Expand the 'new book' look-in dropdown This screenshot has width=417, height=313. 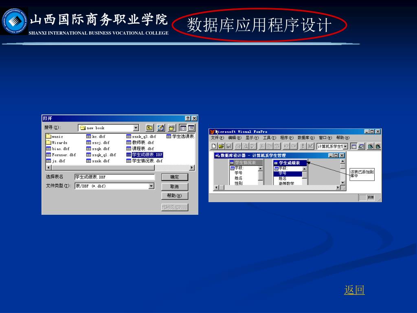[136, 128]
